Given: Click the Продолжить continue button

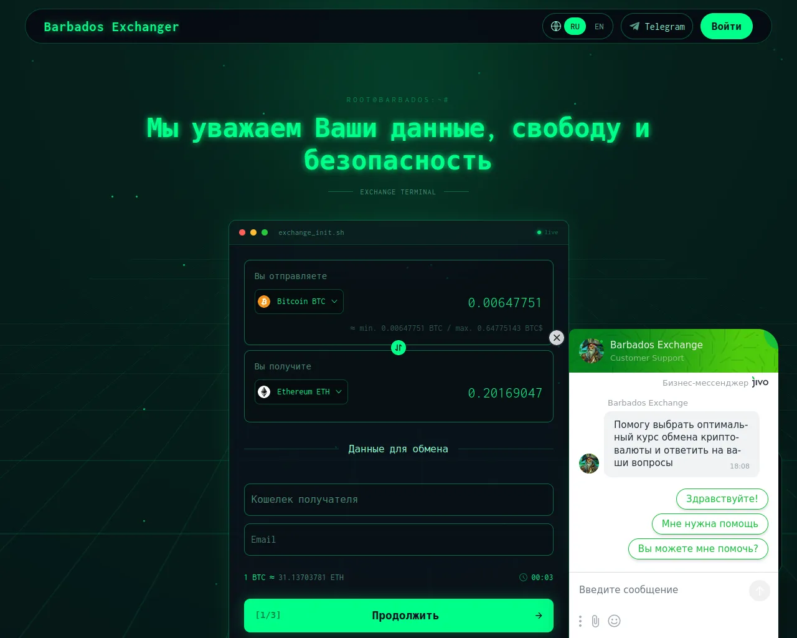Looking at the screenshot, I should tap(398, 616).
